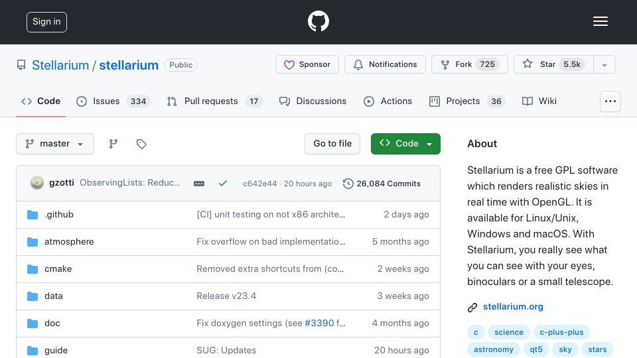Open the Removed extra shortcuts commit
This screenshot has width=637, height=358.
pyautogui.click(x=270, y=268)
